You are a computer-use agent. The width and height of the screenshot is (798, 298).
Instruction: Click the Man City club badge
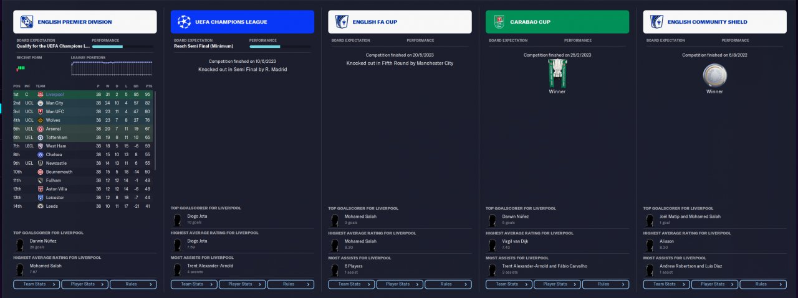pyautogui.click(x=40, y=103)
